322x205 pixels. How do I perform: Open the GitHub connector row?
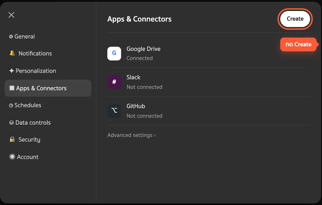[x=209, y=111]
